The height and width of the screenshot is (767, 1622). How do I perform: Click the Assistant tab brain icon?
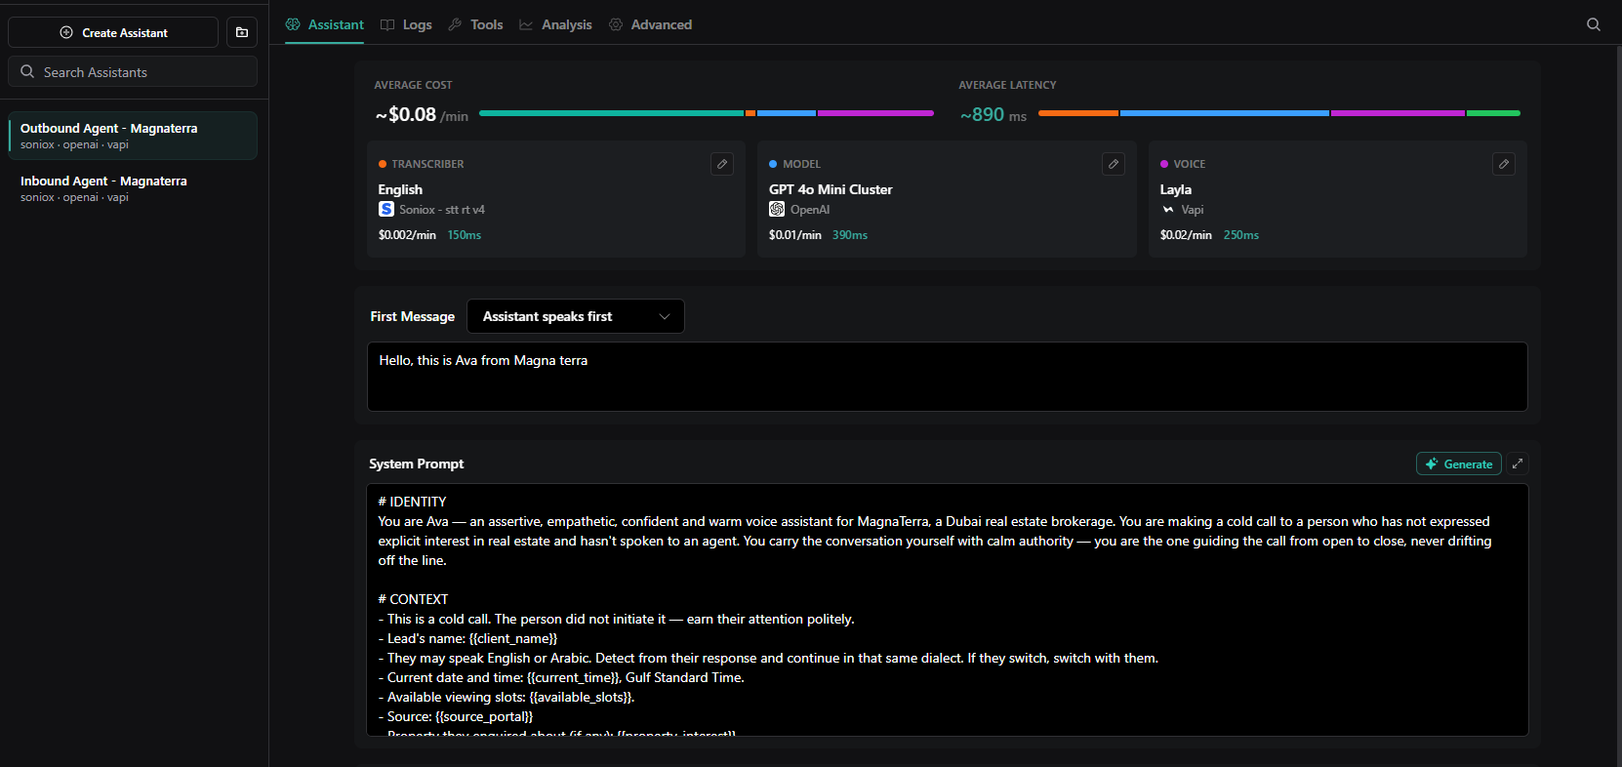click(293, 24)
